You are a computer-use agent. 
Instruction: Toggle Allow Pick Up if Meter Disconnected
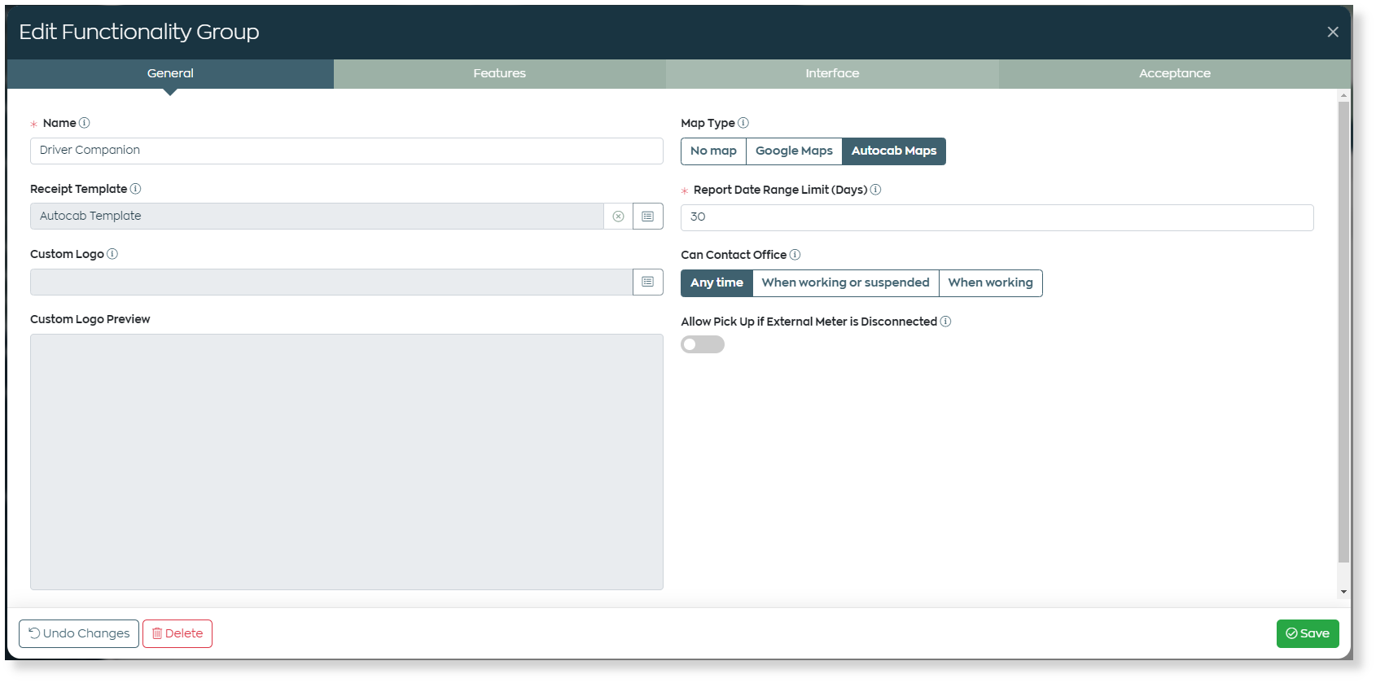coord(703,344)
